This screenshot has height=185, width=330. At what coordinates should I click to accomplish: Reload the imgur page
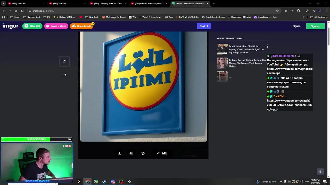tap(16, 11)
